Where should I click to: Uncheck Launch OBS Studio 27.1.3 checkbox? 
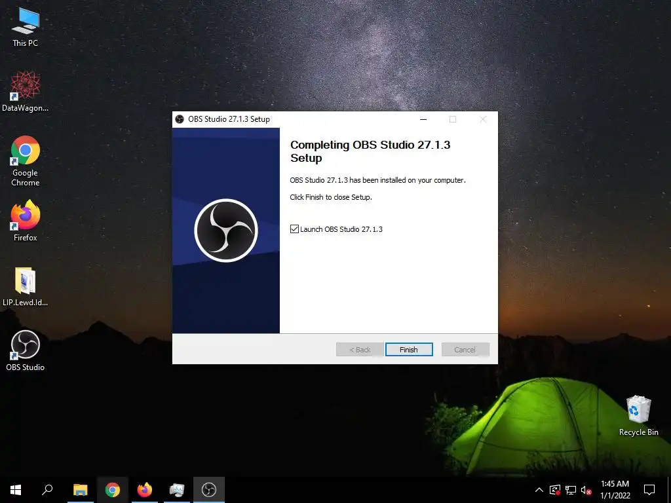pyautogui.click(x=294, y=229)
